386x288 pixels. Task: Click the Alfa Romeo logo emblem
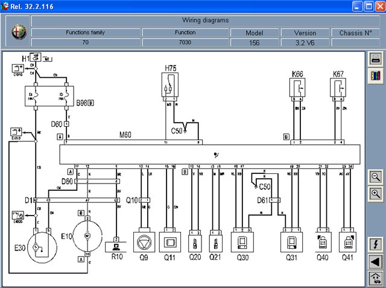tap(19, 32)
